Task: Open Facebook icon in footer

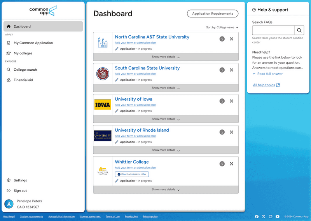Action: [x=257, y=216]
